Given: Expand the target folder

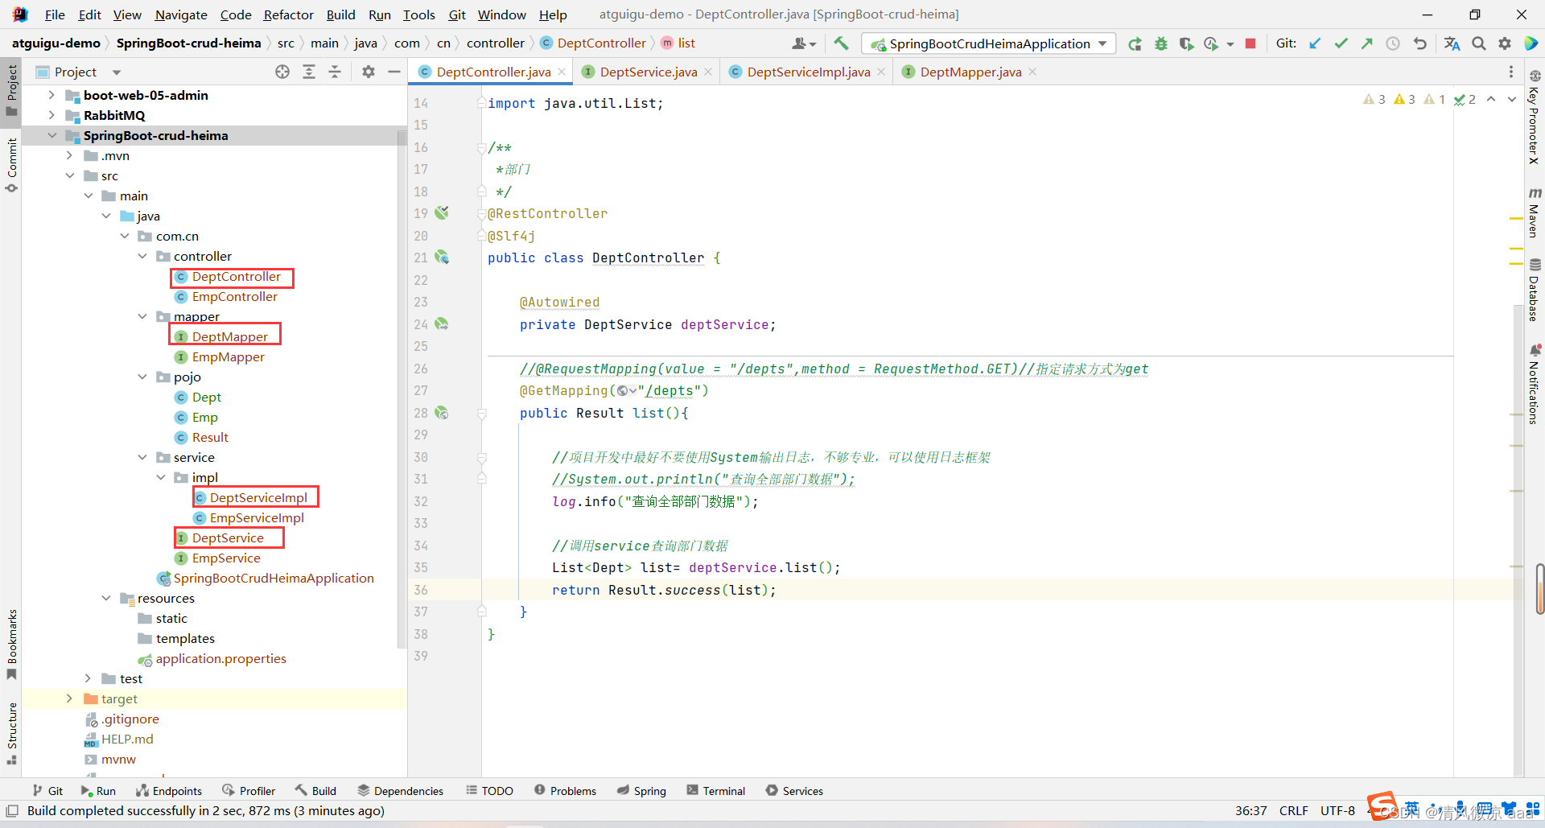Looking at the screenshot, I should click(x=70, y=698).
